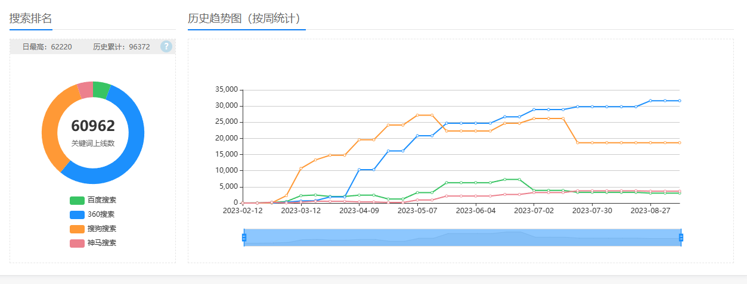Click the last orange 搜狗搜索 data point
The height and width of the screenshot is (284, 747).
tap(680, 143)
